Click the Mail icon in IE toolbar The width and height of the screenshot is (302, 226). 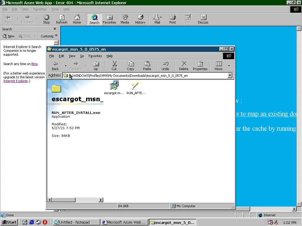click(156, 19)
